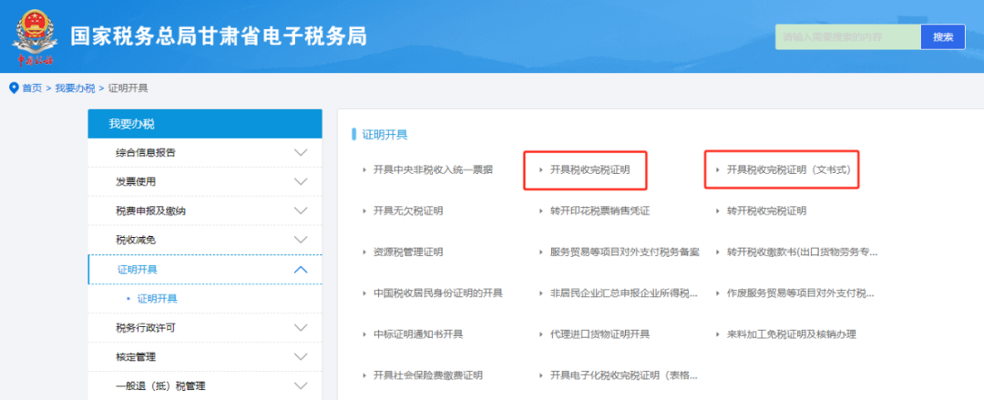Open 代理进口货物证明开具
The height and width of the screenshot is (400, 984).
click(x=600, y=334)
